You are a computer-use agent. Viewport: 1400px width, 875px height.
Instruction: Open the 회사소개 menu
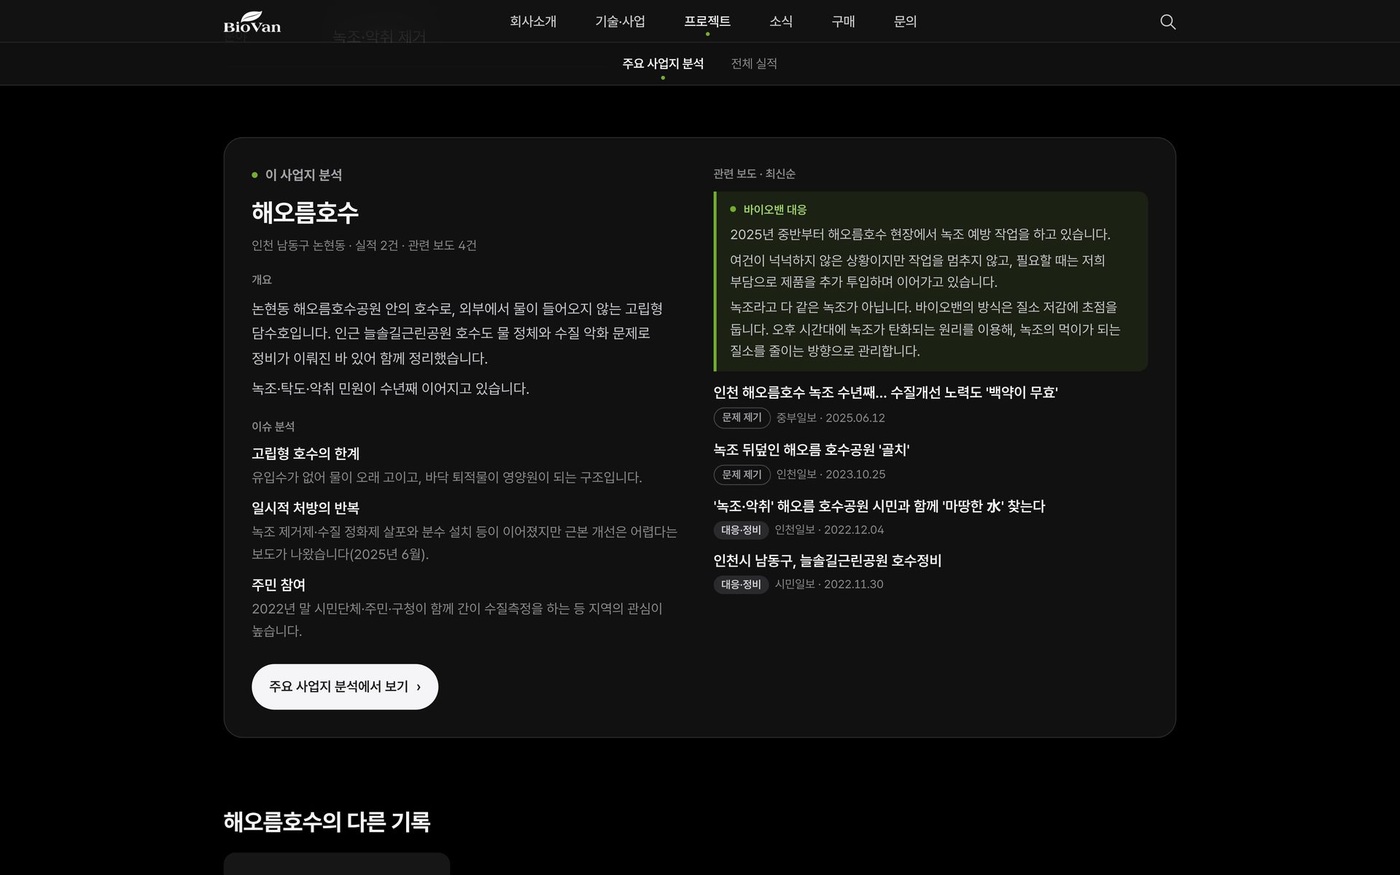pyautogui.click(x=533, y=22)
